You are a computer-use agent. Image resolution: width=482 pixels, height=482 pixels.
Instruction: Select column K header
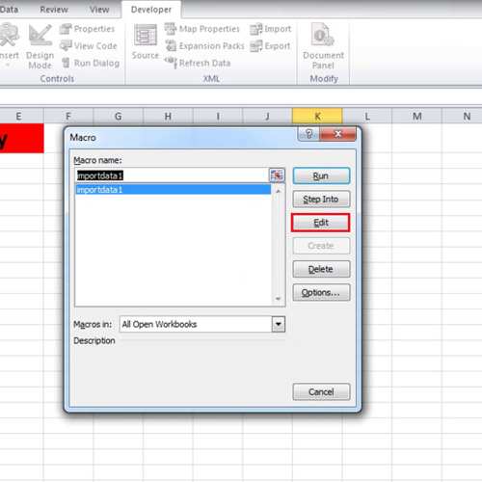[317, 116]
